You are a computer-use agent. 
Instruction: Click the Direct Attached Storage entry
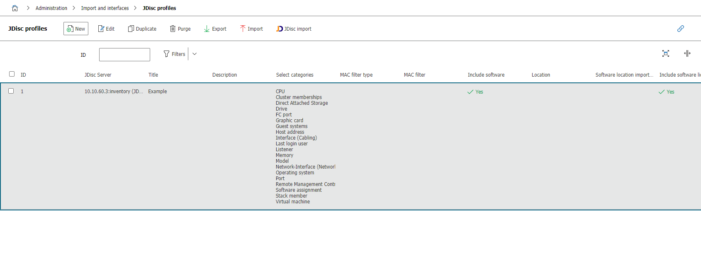(302, 103)
